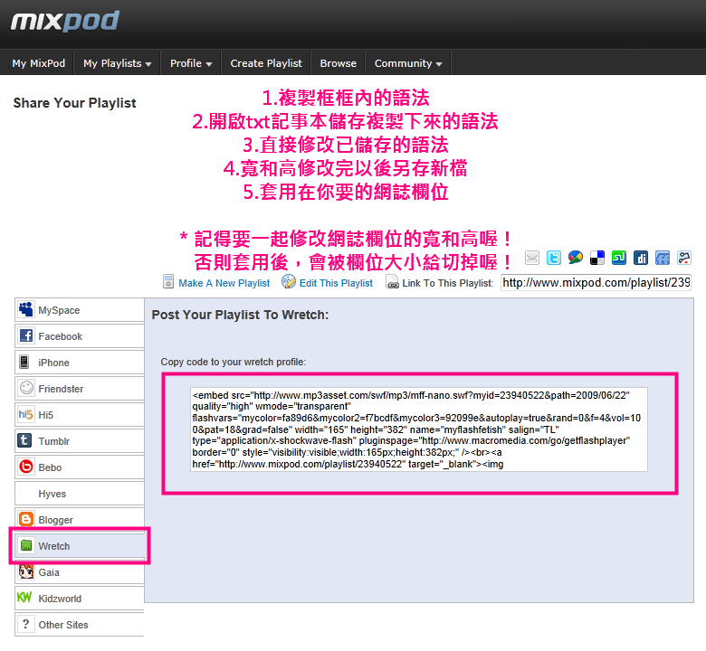Select the Wretch sharing tab
706x651 pixels.
(x=80, y=546)
